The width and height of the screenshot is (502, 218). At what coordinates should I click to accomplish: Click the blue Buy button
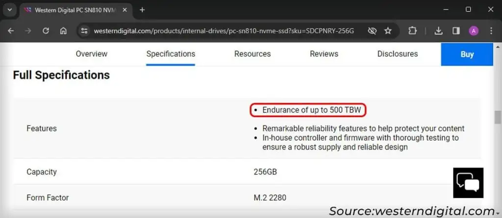click(x=467, y=54)
